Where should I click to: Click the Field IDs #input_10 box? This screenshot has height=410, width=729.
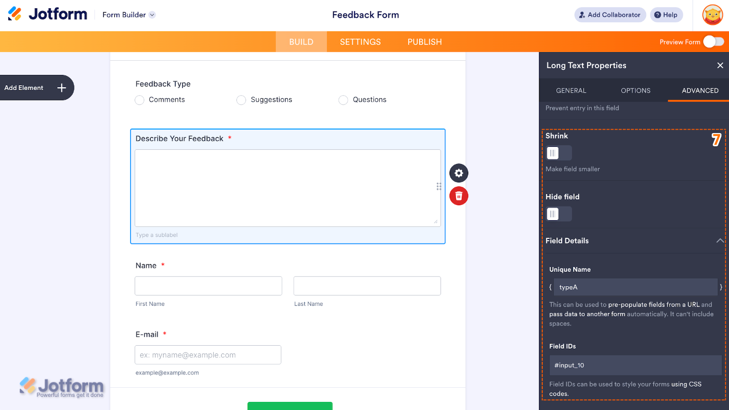[635, 365]
